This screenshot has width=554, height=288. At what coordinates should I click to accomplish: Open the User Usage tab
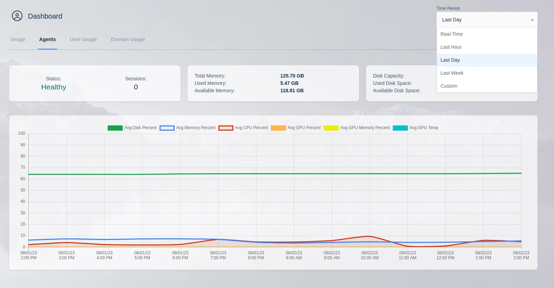pos(83,39)
